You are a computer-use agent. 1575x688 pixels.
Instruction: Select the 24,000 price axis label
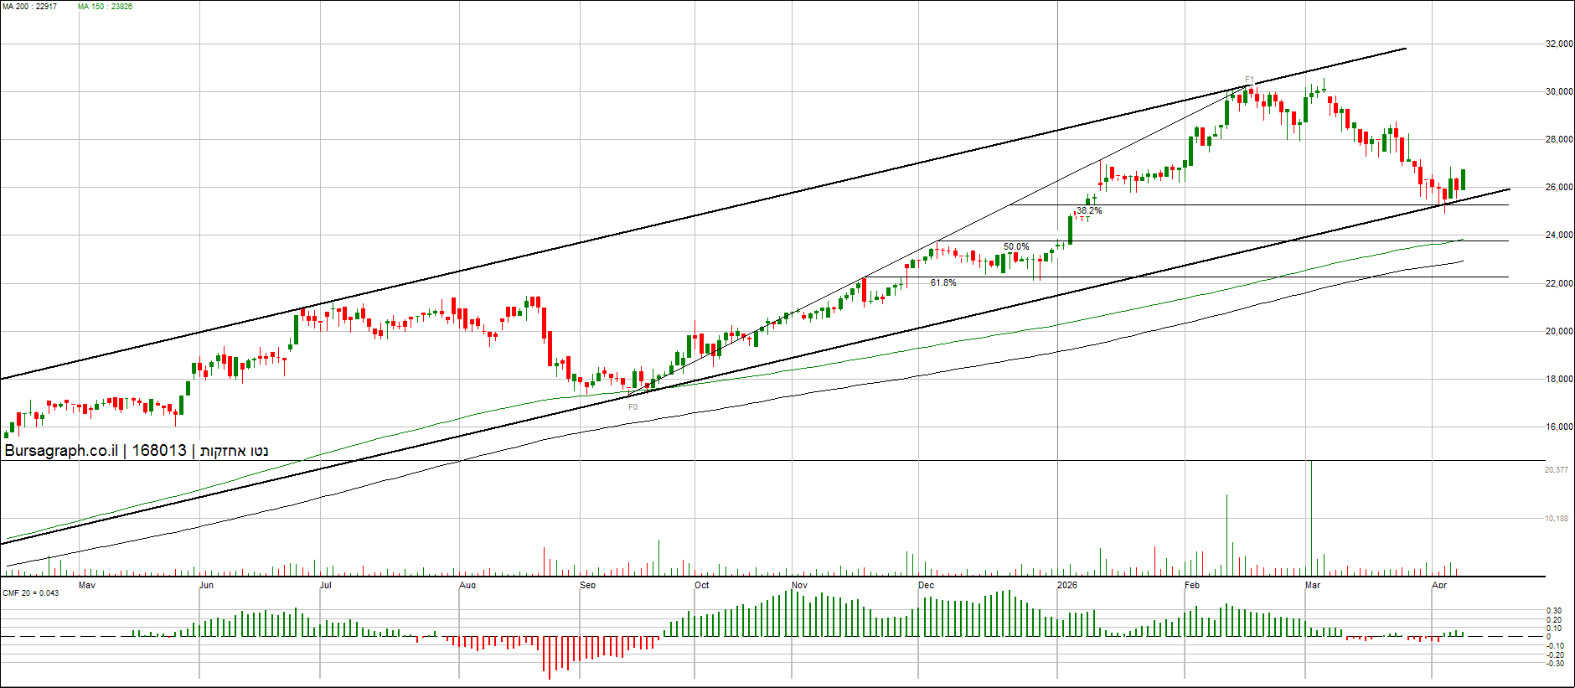[1559, 235]
